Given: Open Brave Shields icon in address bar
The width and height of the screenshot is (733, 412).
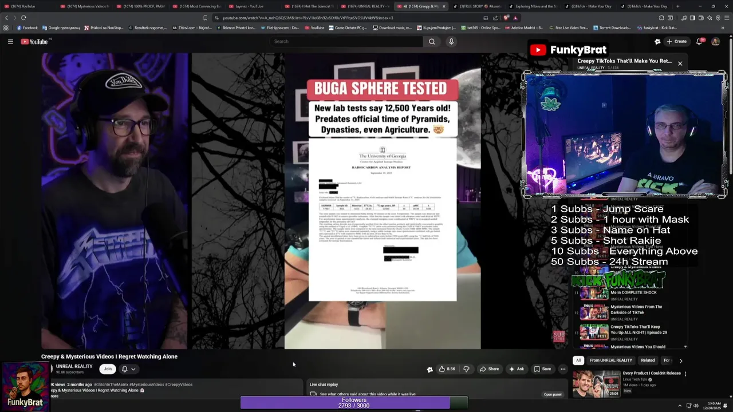Looking at the screenshot, I should [506, 18].
